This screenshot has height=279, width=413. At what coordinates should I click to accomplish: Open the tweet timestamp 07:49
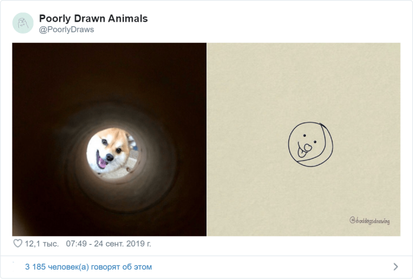78,244
